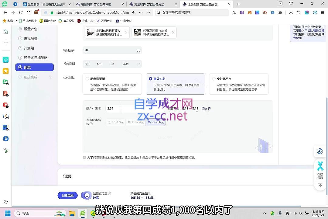Open the browser downloads icon
The height and width of the screenshot is (219, 328).
coord(291,12)
